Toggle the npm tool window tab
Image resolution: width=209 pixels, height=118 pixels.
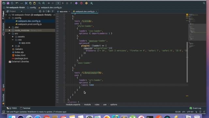click(3, 88)
